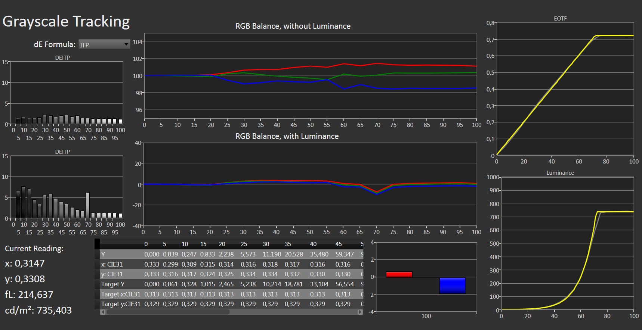
Task: Click the data table's horizontal scrollbar thumb
Action: (168, 312)
